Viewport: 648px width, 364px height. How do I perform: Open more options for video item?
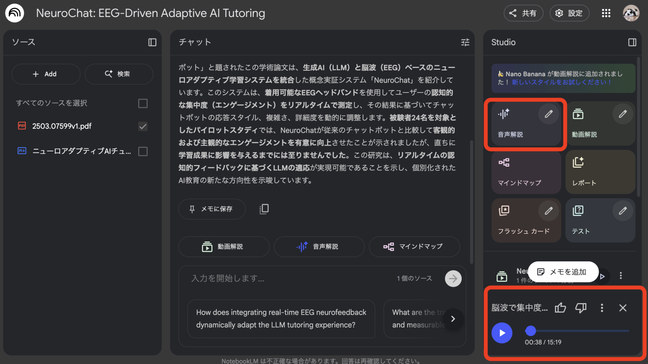[621, 276]
